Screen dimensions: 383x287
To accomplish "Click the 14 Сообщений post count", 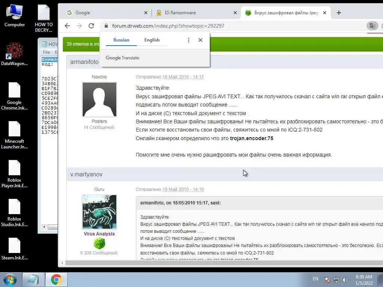I will (99, 127).
